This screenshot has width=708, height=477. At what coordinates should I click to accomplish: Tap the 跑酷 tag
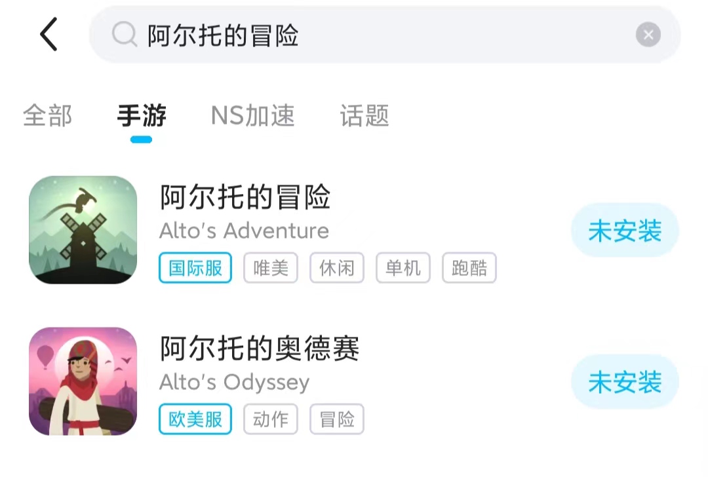(x=469, y=268)
